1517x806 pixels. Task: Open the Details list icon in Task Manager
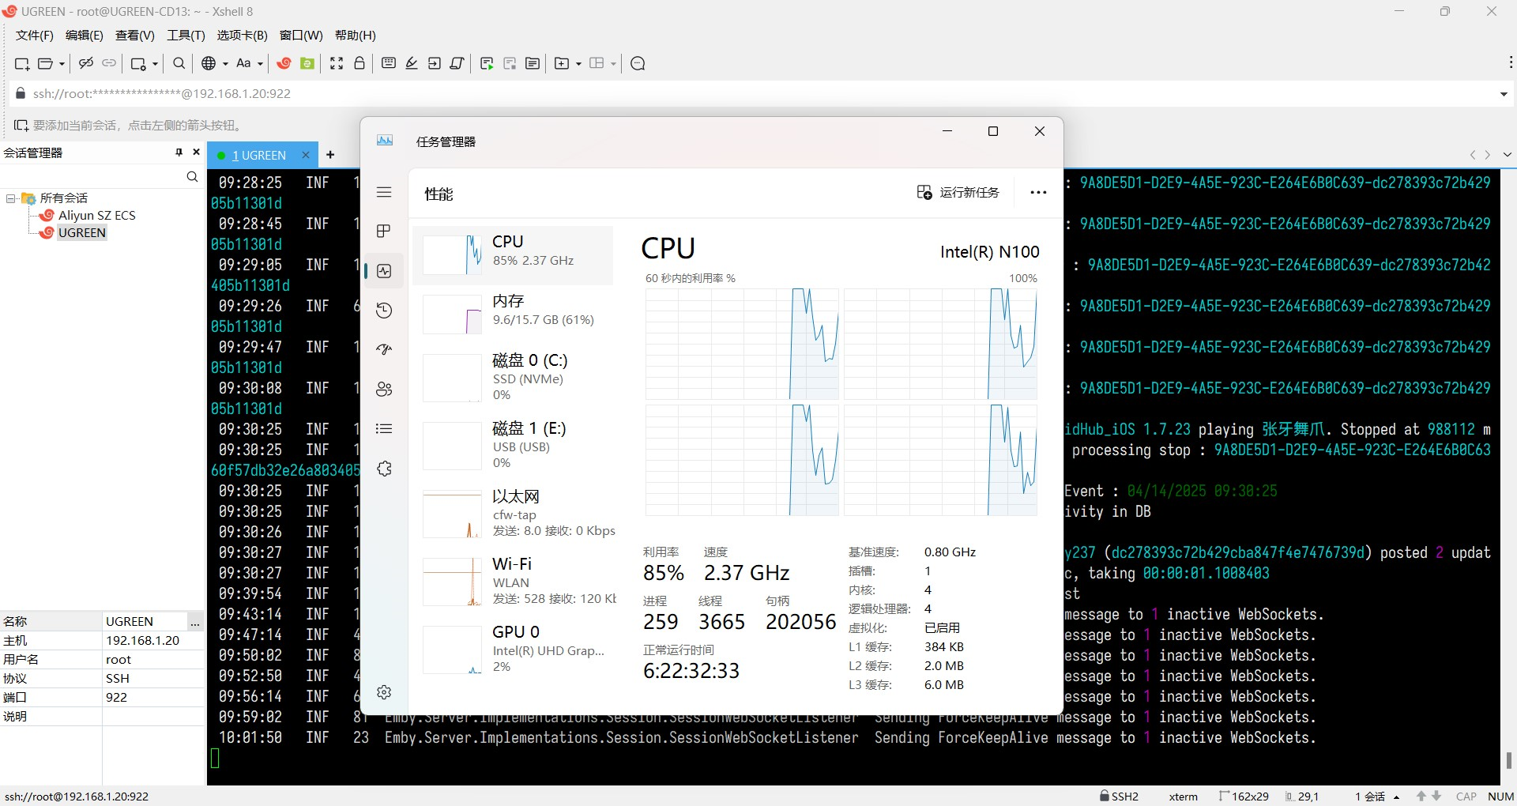tap(384, 428)
